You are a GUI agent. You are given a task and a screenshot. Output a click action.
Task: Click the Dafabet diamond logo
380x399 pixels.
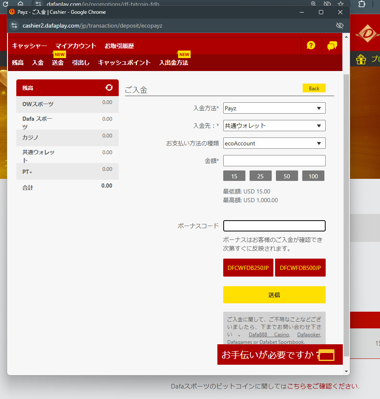pos(367,34)
